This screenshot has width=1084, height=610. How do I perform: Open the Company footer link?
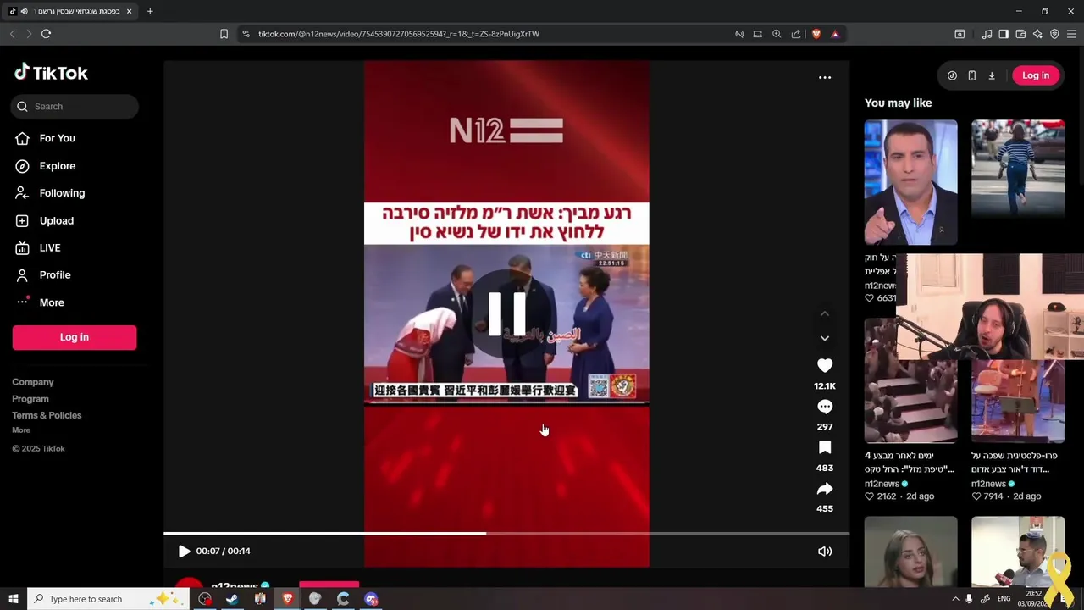click(x=33, y=382)
